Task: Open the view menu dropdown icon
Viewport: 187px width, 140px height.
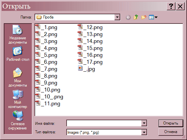Action: click(153, 17)
